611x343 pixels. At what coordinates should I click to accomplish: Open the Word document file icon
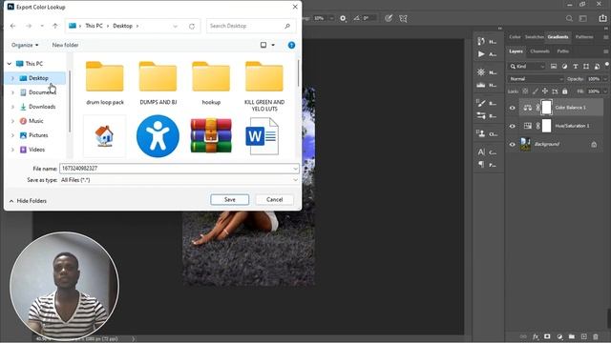(x=262, y=136)
